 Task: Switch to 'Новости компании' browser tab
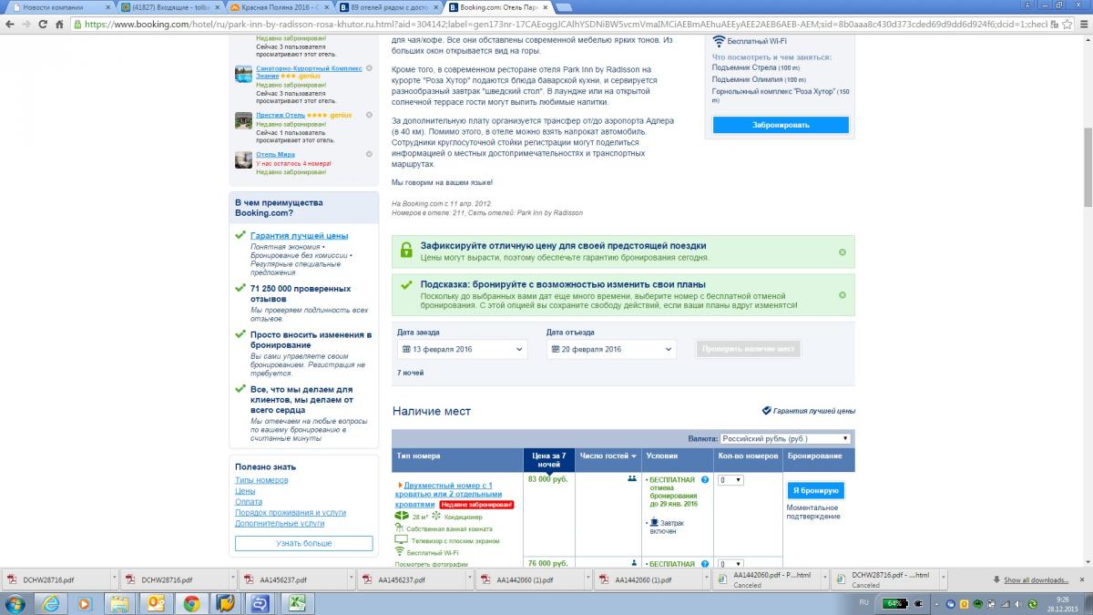coord(57,6)
